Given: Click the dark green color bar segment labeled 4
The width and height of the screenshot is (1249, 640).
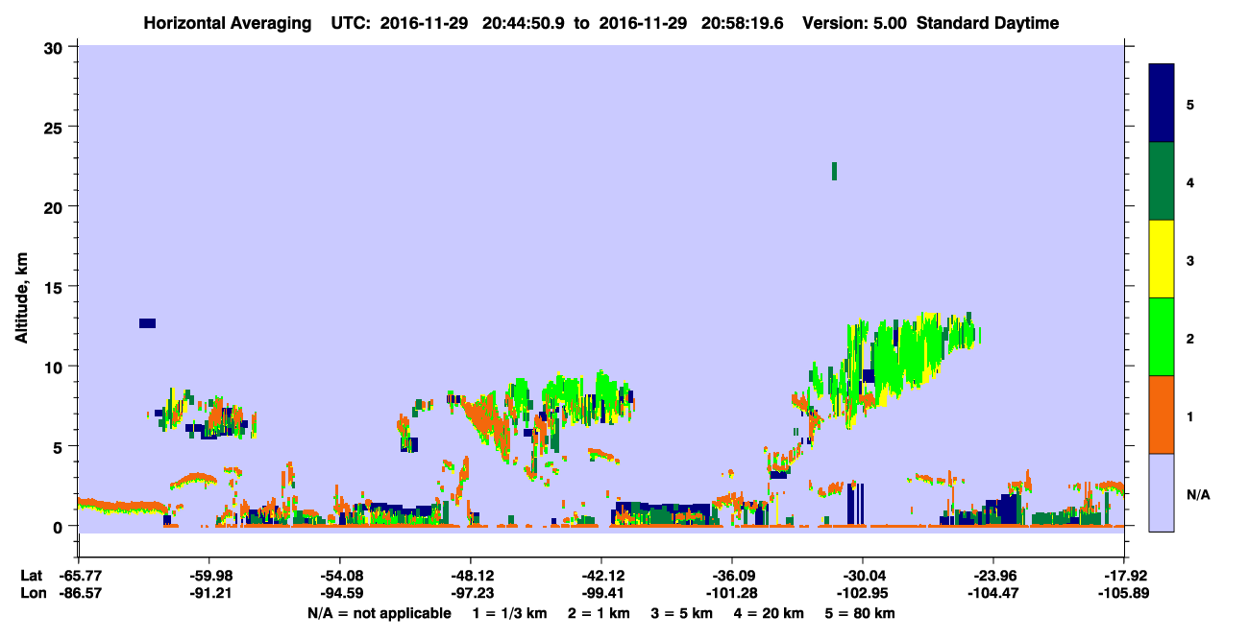Looking at the screenshot, I should (x=1162, y=181).
